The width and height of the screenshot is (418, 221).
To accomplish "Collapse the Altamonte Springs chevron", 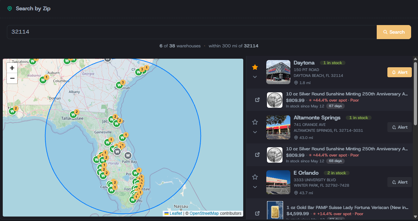I will pos(255,132).
